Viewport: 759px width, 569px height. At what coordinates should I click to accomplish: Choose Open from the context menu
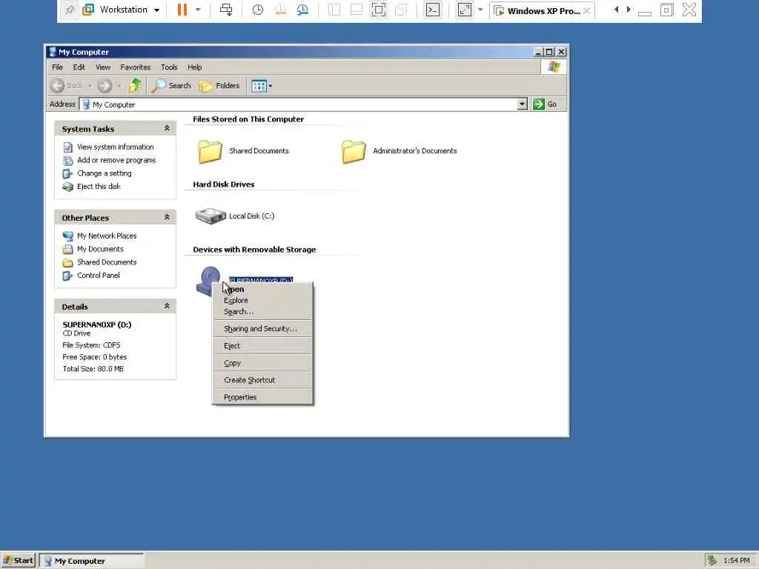point(262,290)
